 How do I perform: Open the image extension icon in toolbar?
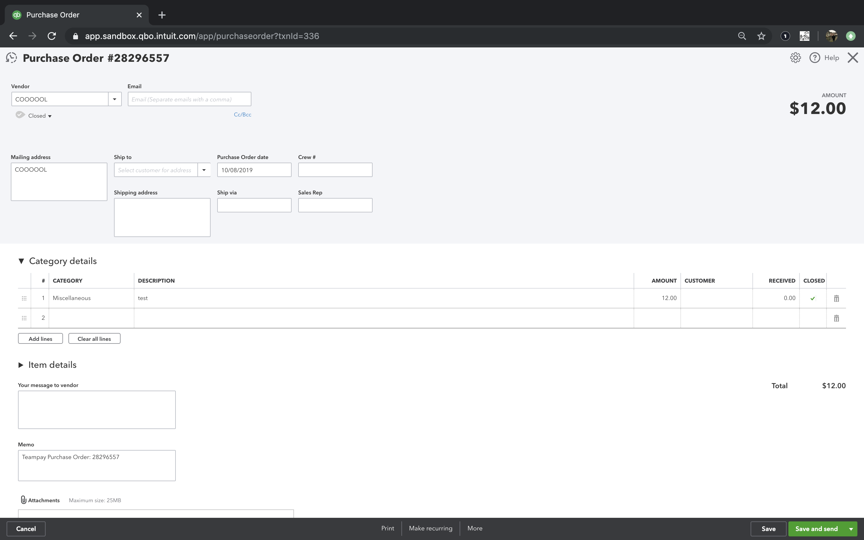tap(804, 36)
